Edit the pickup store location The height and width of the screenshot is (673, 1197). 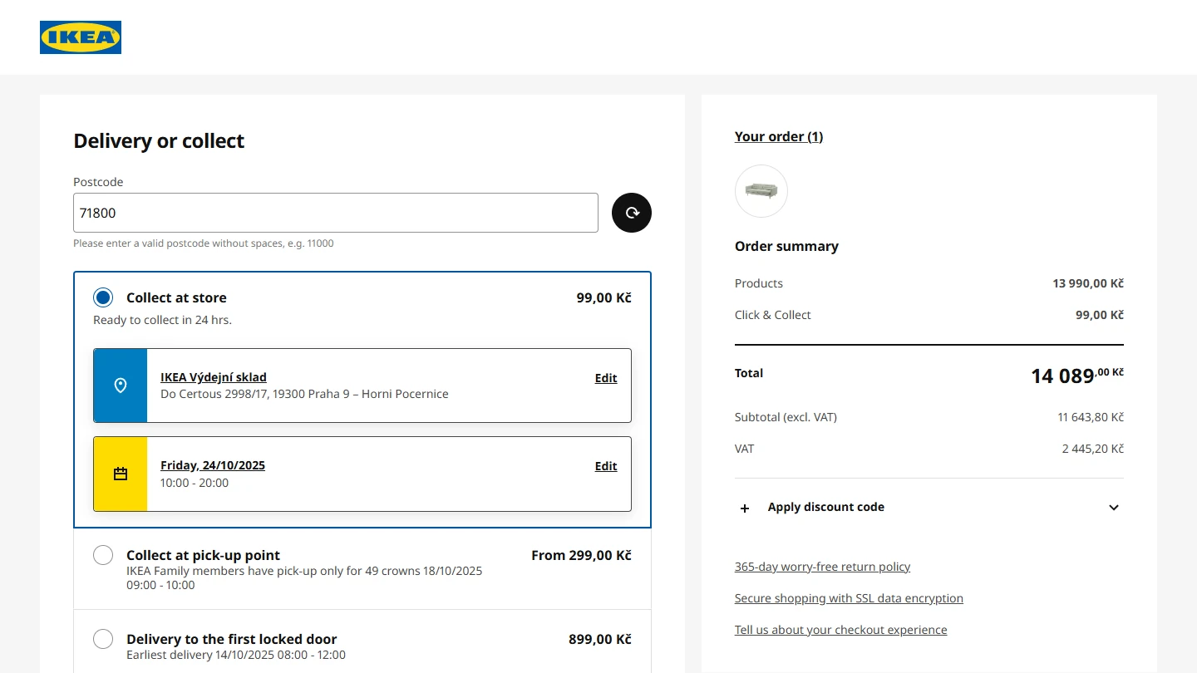[605, 378]
